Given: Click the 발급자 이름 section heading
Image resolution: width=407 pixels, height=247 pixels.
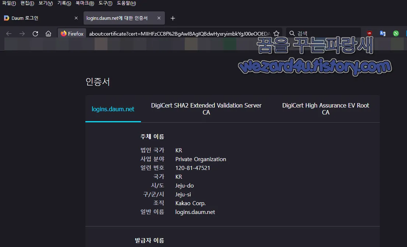Looking at the screenshot, I should point(149,240).
